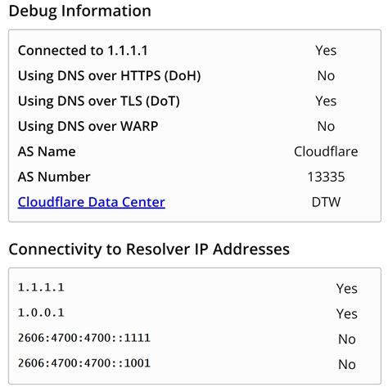388x387 pixels.
Task: Click the No value for DNS over WARP
Action: (326, 126)
